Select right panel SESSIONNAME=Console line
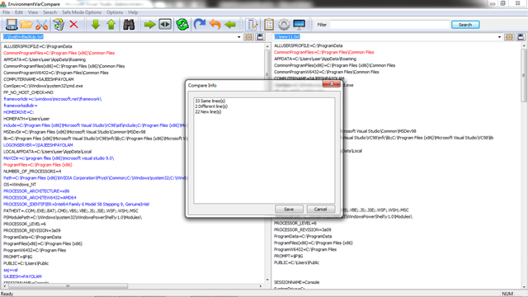This screenshot has width=528, height=297. (x=296, y=282)
